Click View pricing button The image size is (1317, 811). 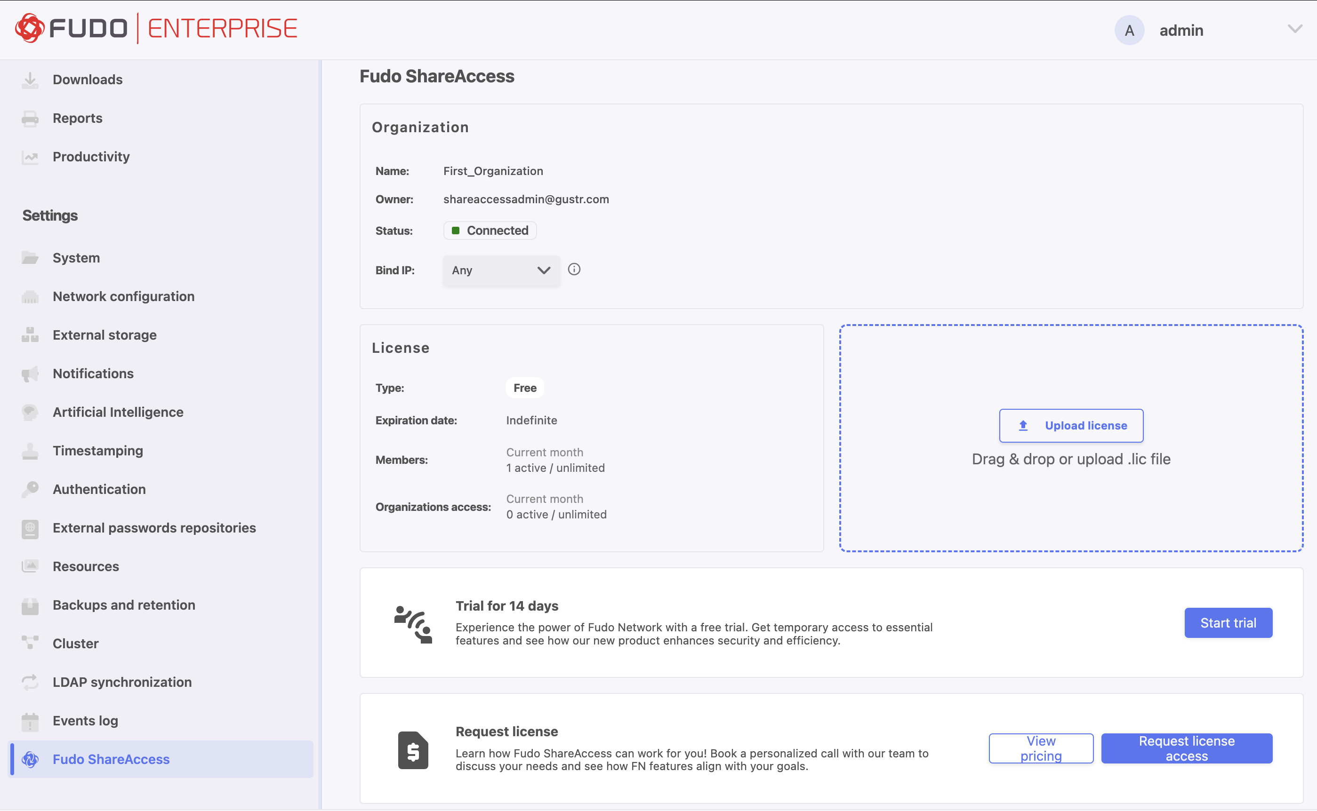coord(1041,748)
